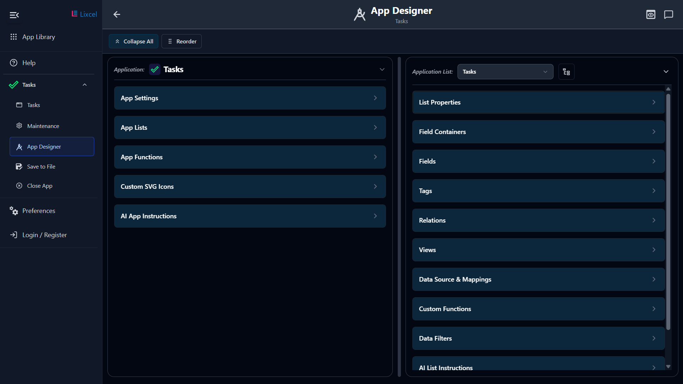
Task: Expand the App Lists section
Action: (x=250, y=128)
